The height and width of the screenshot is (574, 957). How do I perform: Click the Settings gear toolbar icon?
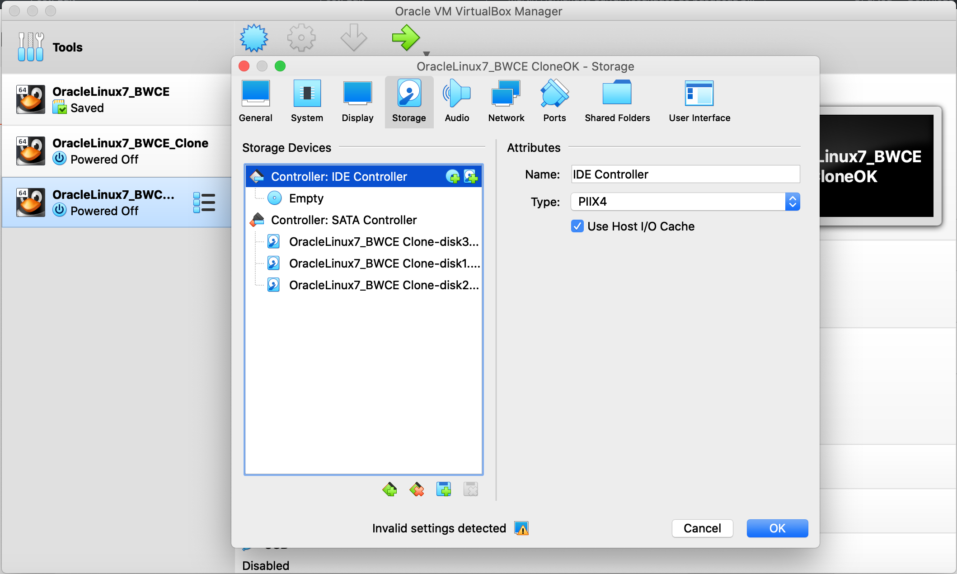point(301,38)
